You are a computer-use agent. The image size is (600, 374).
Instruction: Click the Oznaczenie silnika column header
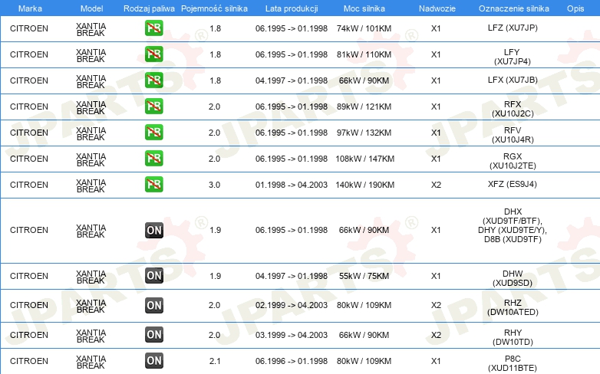(513, 8)
